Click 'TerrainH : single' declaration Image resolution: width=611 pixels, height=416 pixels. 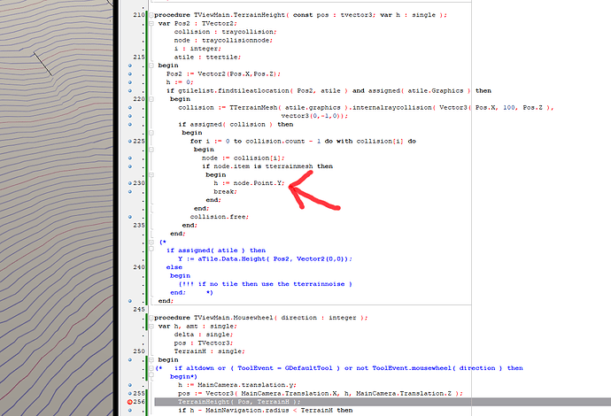coord(209,351)
